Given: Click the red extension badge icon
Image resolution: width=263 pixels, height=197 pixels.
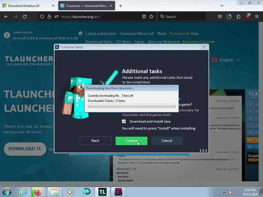Looking at the screenshot, I should pyautogui.click(x=248, y=16).
